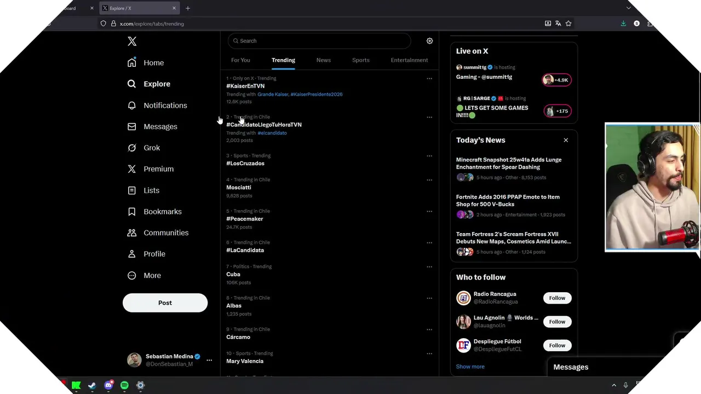Screen dimensions: 701x394
Task: Open Notifications bell icon
Action: [x=132, y=105]
